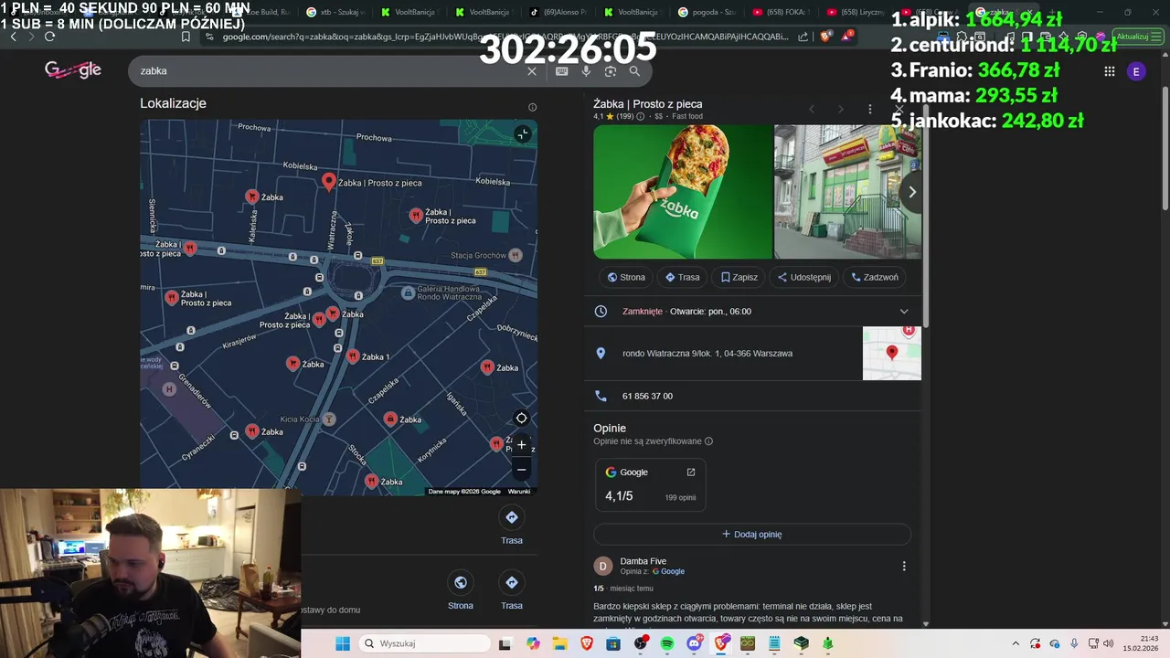
Task: Open the on-screen keyboard icon in search box
Action: 561,71
